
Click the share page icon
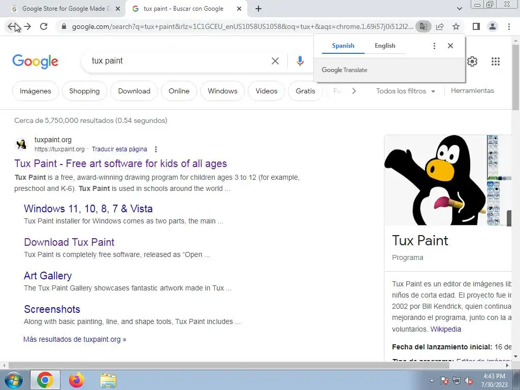440,26
